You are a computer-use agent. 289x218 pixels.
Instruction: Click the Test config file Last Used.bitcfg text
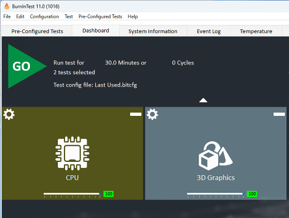[95, 85]
